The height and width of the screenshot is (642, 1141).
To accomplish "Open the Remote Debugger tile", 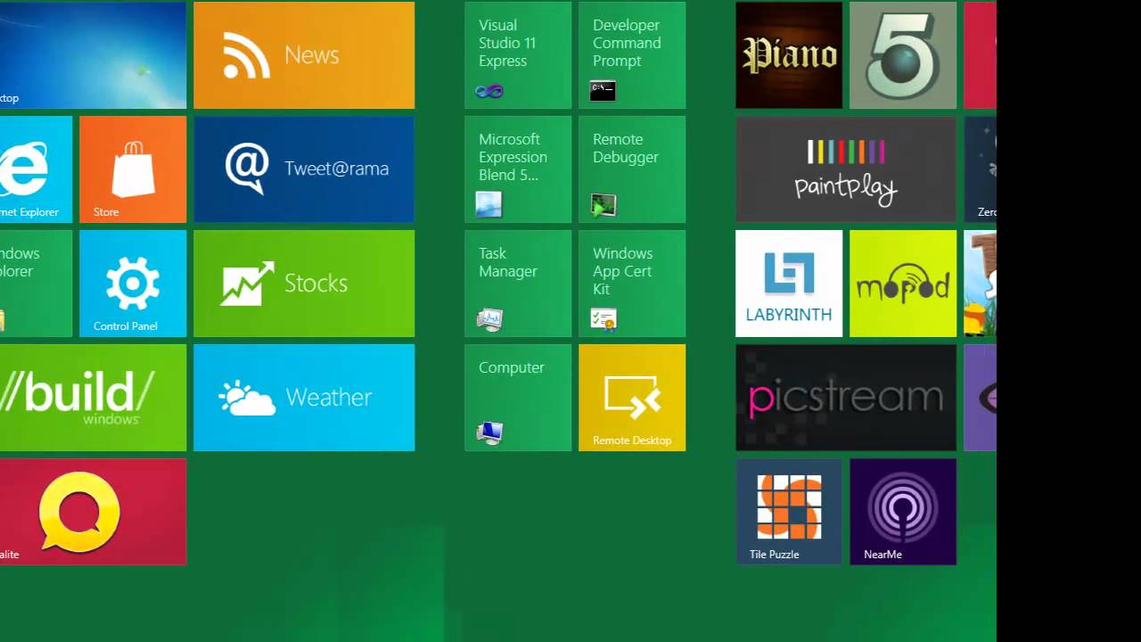I will (x=632, y=169).
